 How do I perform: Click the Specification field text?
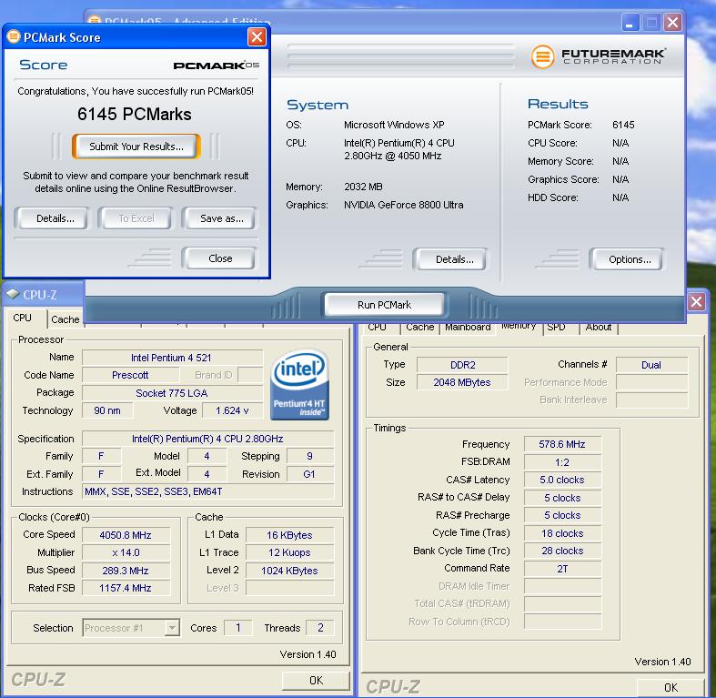[x=207, y=439]
